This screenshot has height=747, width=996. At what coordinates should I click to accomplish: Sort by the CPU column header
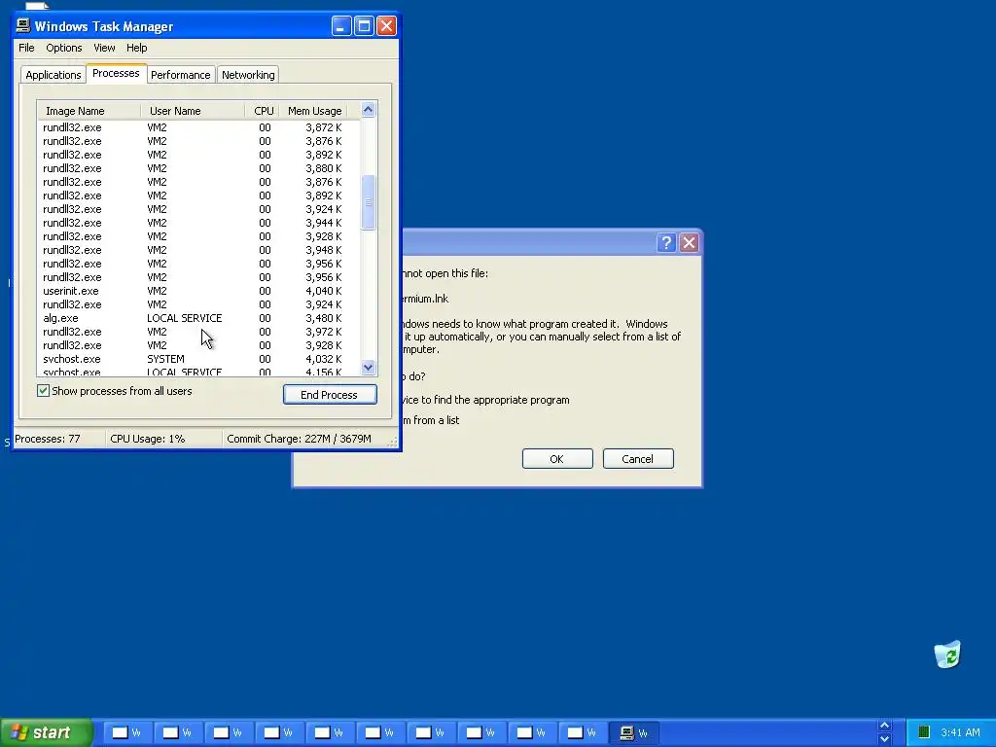(263, 111)
